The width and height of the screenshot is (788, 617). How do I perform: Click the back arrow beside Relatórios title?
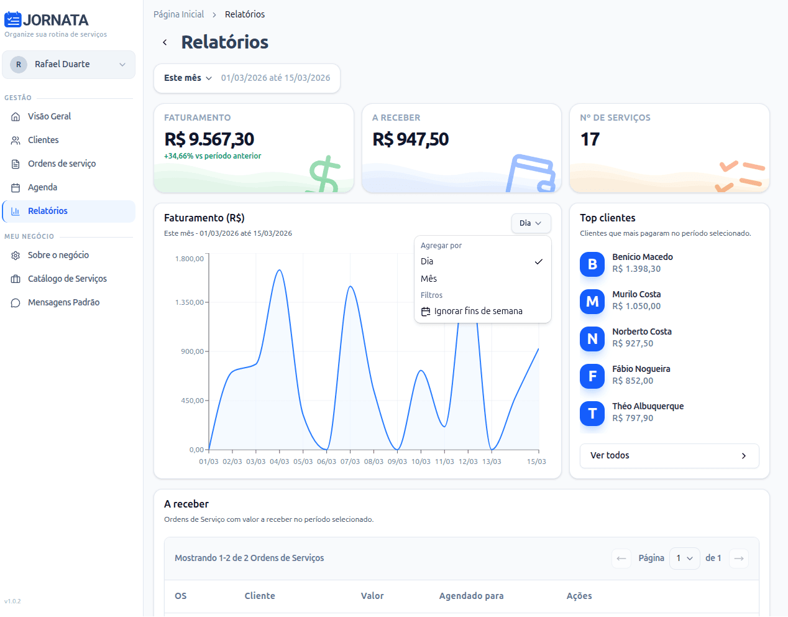[x=165, y=42]
